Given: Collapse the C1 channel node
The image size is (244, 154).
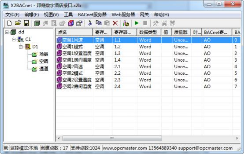Looking at the screenshot, I should 14,39.
